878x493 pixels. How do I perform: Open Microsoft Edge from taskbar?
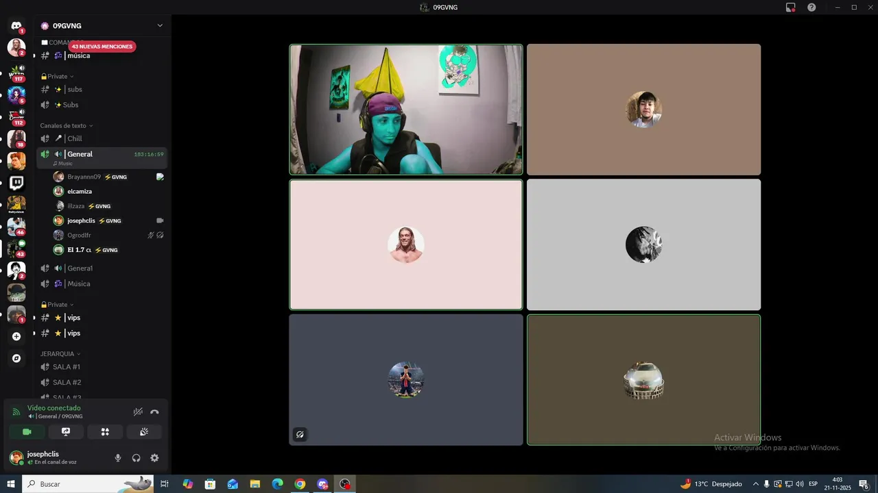[x=277, y=484]
